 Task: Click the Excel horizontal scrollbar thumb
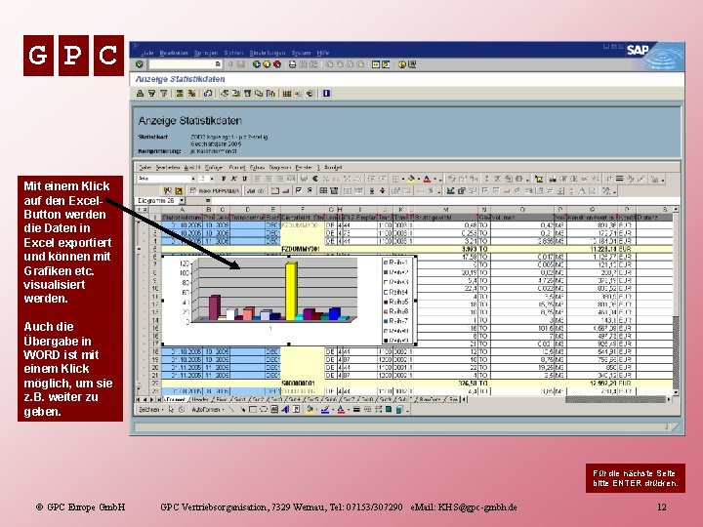(x=615, y=399)
